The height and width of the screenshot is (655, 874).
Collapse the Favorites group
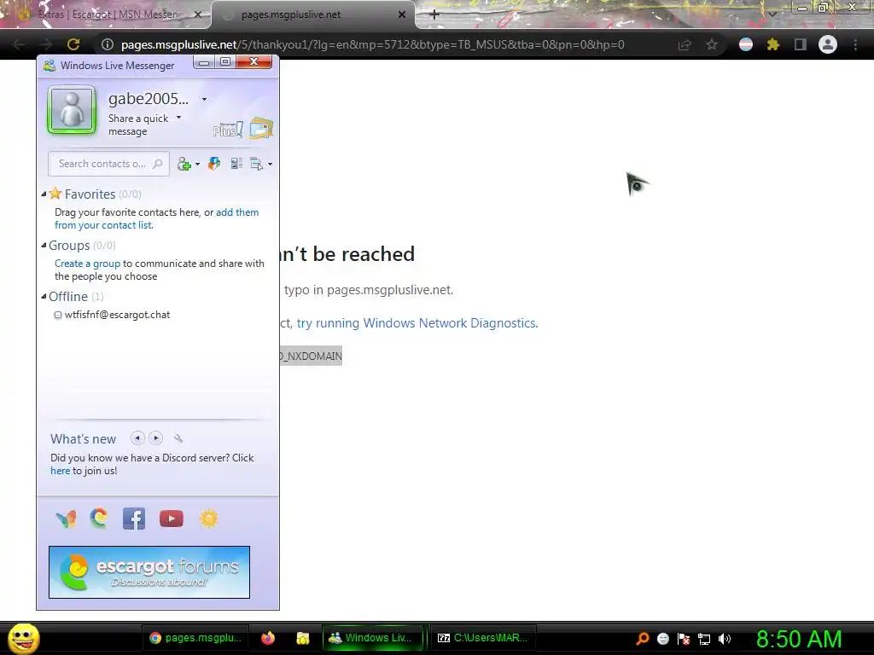(x=44, y=194)
